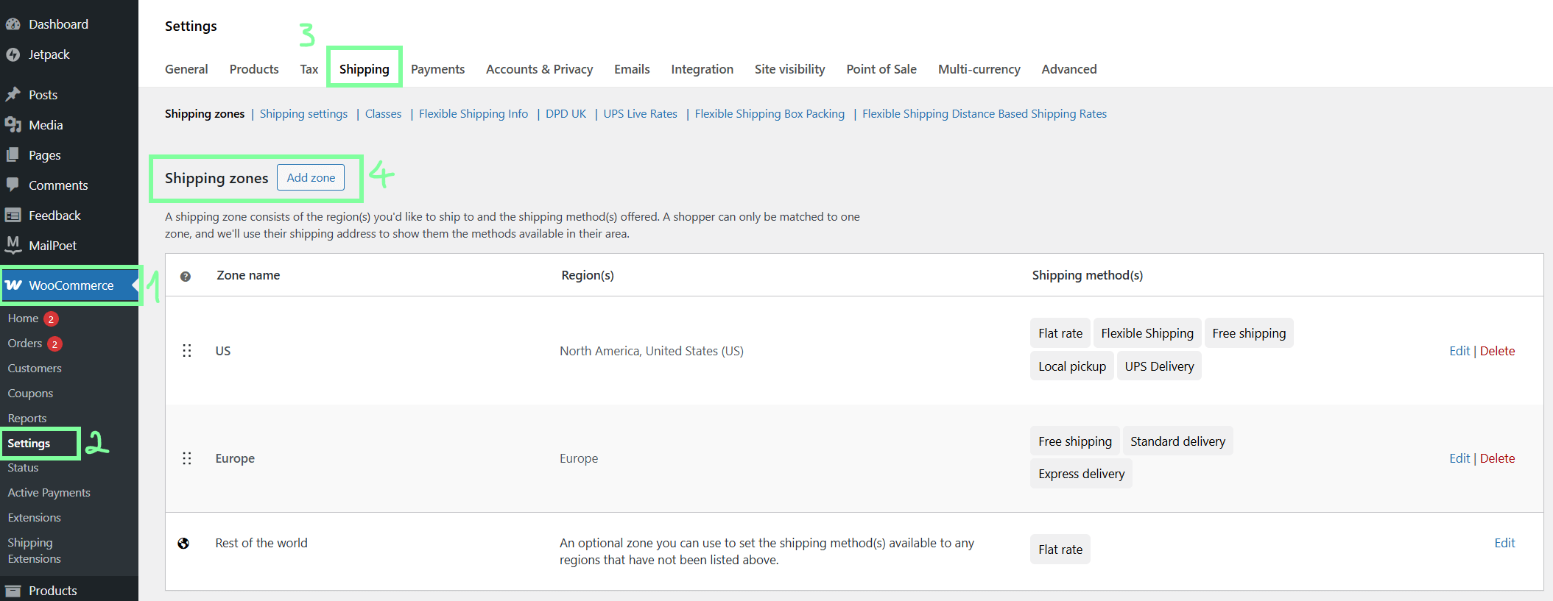
Task: Select the Shipping tab
Action: [x=365, y=69]
